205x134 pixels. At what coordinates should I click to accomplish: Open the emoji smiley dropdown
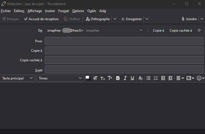click(x=200, y=78)
